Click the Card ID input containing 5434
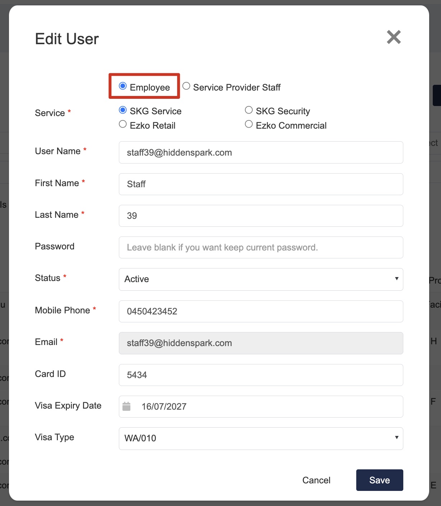This screenshot has width=441, height=506. pos(261,375)
